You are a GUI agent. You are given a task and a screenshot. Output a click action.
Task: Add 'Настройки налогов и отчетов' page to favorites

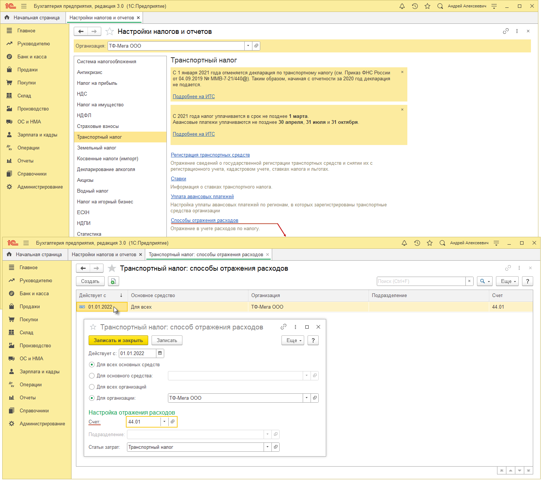click(x=109, y=32)
